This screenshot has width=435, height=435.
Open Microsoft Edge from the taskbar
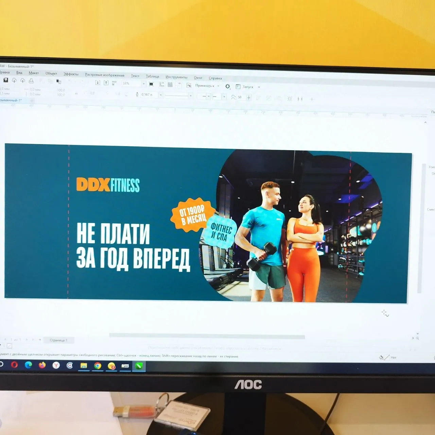coord(28,365)
